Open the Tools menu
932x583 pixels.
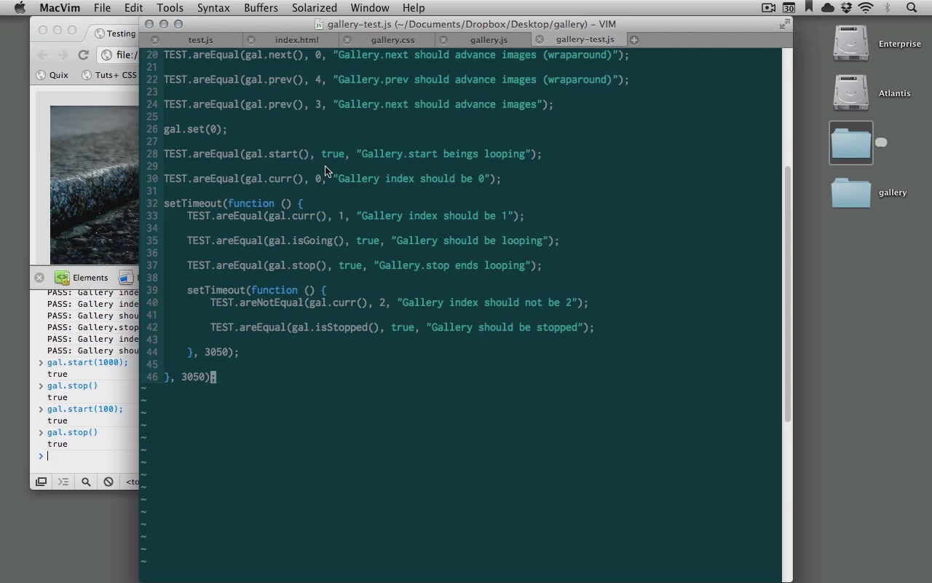pyautogui.click(x=170, y=8)
